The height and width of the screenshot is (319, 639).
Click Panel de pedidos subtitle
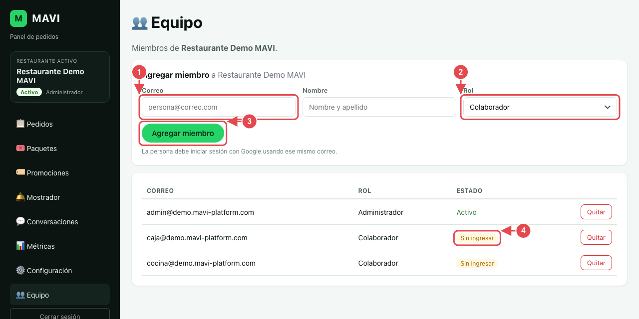(34, 37)
